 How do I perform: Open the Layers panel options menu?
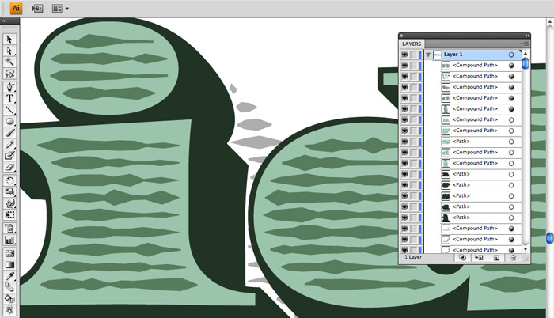(525, 44)
